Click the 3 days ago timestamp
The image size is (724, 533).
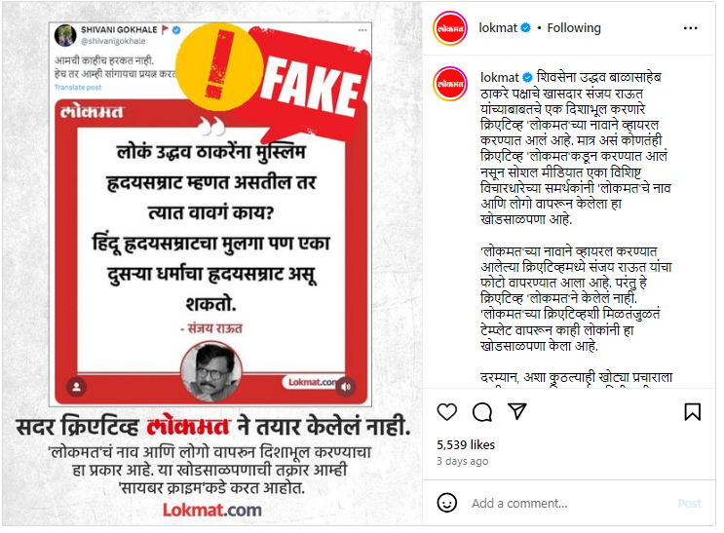pos(462,461)
